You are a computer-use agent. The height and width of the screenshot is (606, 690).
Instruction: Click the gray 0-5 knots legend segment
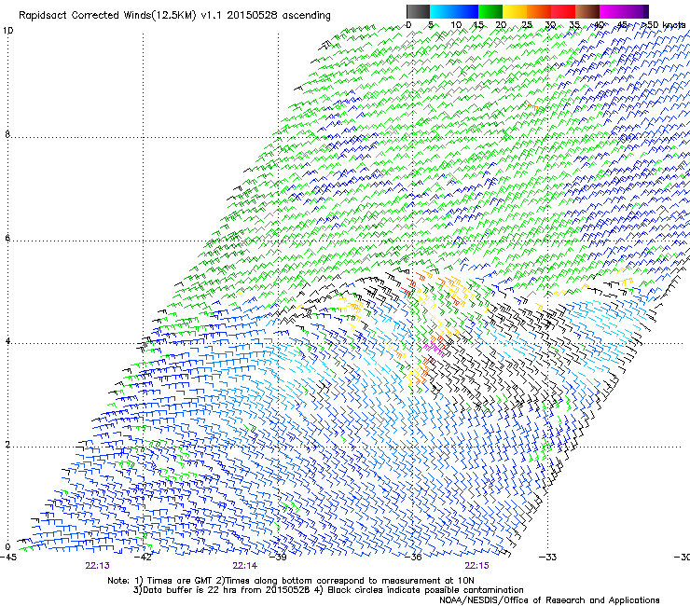[x=418, y=11]
